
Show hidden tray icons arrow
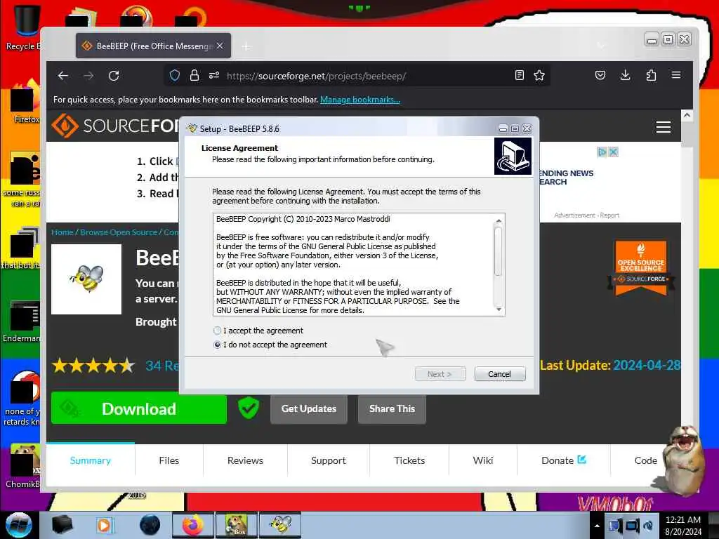597,526
